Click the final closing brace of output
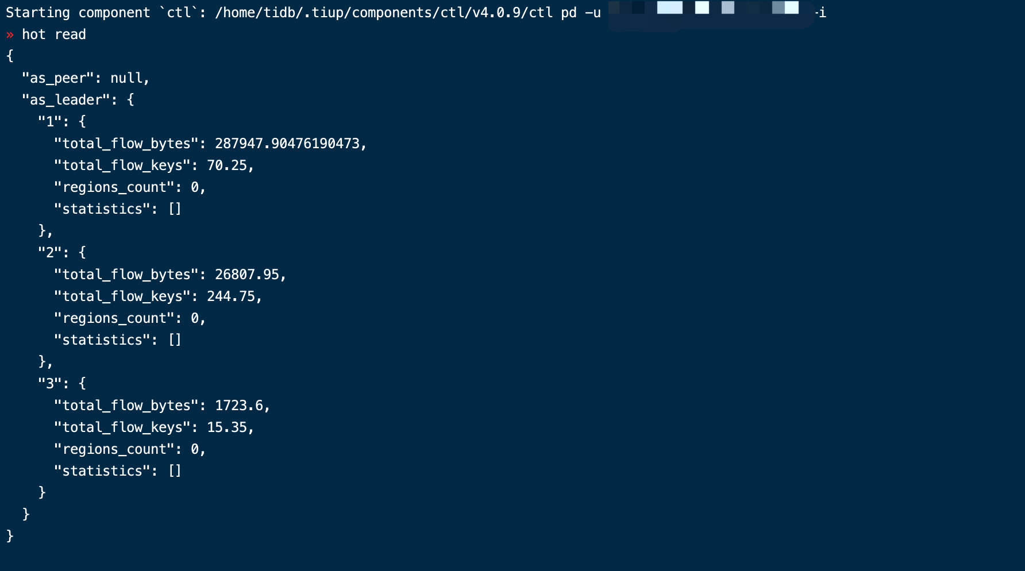The width and height of the screenshot is (1025, 571). coord(10,536)
